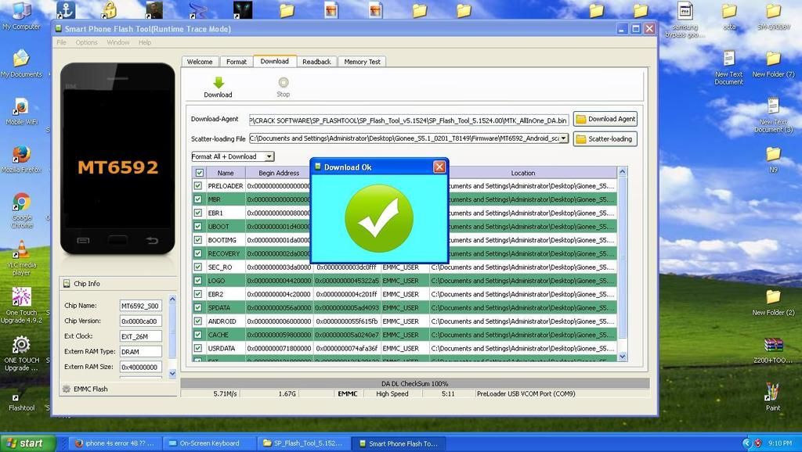802x452 pixels.
Task: Uncheck the BOOTIMG partition checkbox
Action: [198, 240]
